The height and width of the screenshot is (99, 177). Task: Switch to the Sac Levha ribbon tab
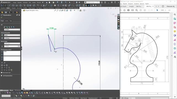click(19, 8)
